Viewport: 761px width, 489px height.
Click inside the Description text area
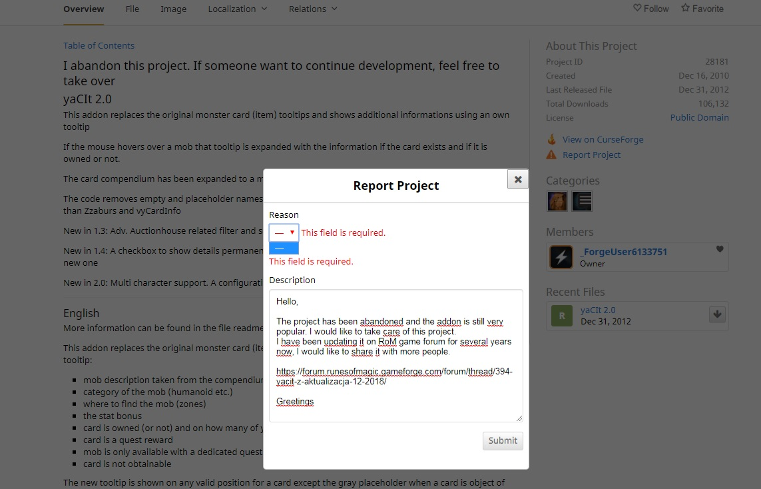coord(396,356)
